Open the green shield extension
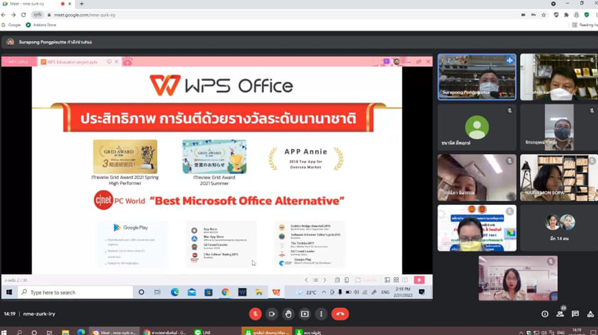The width and height of the screenshot is (598, 335). [586, 15]
